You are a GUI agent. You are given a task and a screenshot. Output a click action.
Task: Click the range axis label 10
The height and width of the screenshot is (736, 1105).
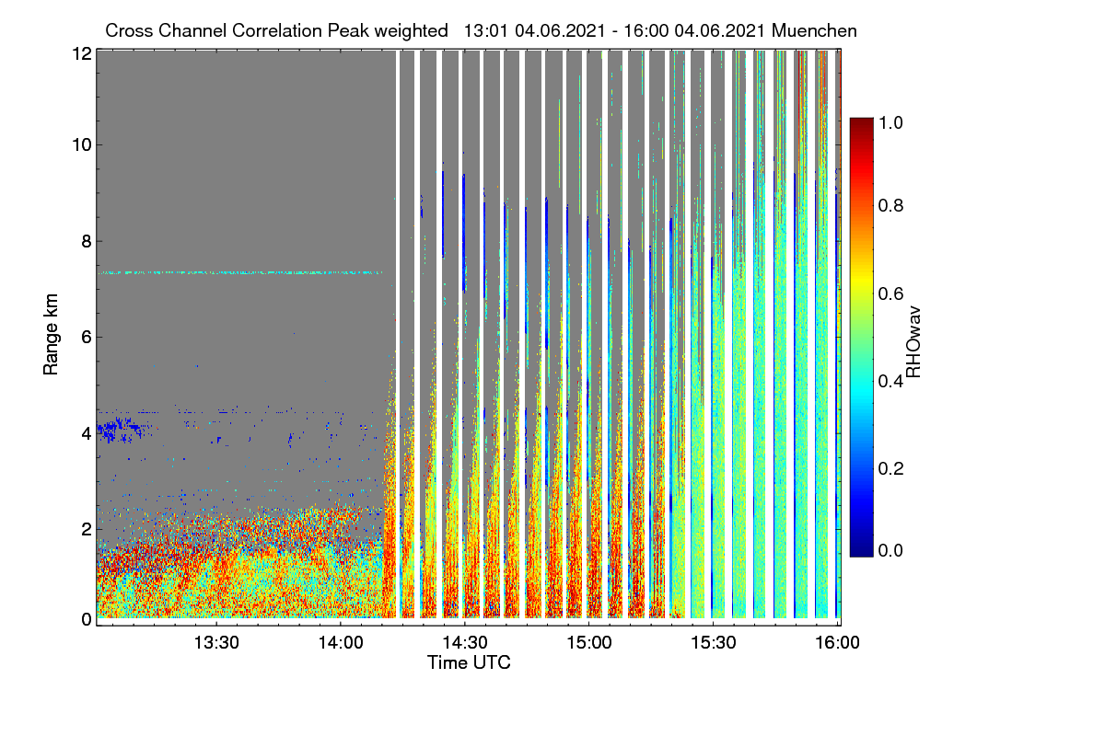click(x=81, y=144)
